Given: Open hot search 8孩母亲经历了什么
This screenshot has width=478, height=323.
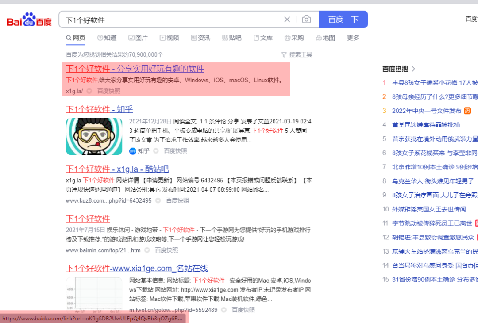Looking at the screenshot, I should coord(435,97).
